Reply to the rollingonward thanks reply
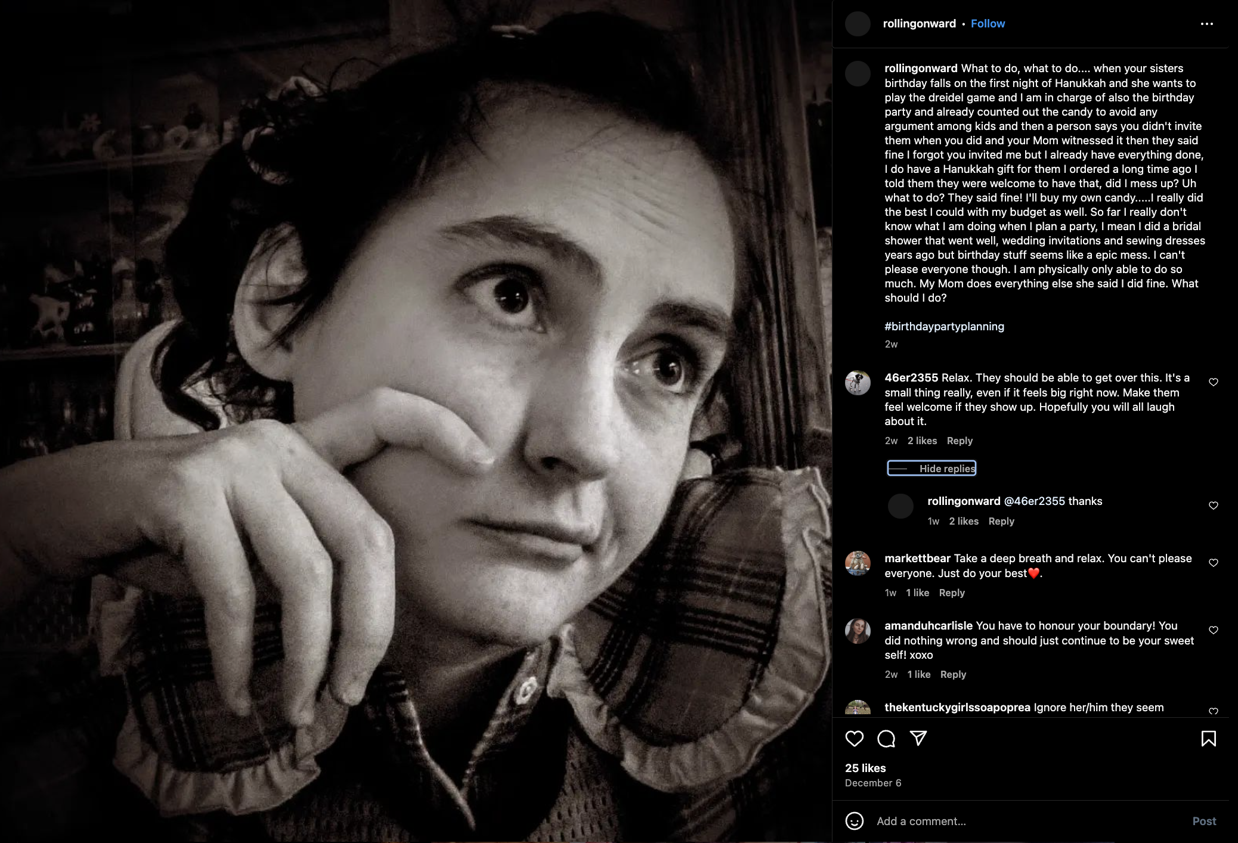The height and width of the screenshot is (843, 1238). click(1001, 521)
